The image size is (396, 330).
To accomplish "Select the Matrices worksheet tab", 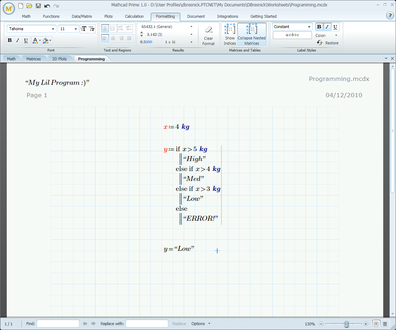I will click(33, 59).
